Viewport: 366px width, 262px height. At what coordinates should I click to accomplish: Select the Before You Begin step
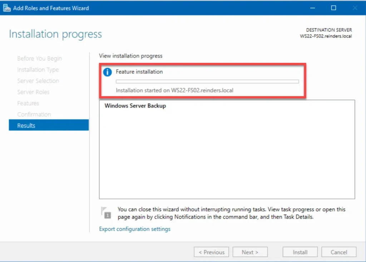(x=39, y=58)
